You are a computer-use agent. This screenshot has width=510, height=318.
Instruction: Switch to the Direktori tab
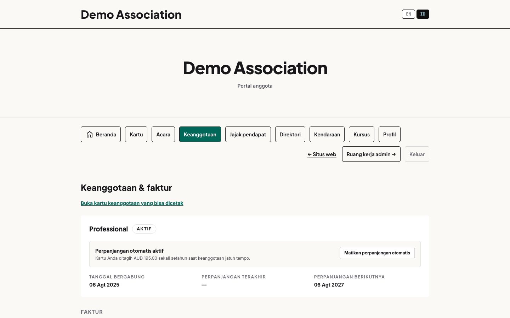click(290, 134)
